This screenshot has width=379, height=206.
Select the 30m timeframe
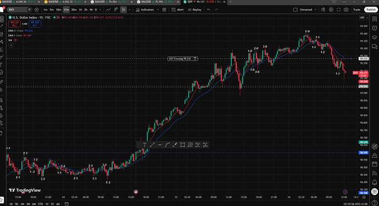[74, 10]
